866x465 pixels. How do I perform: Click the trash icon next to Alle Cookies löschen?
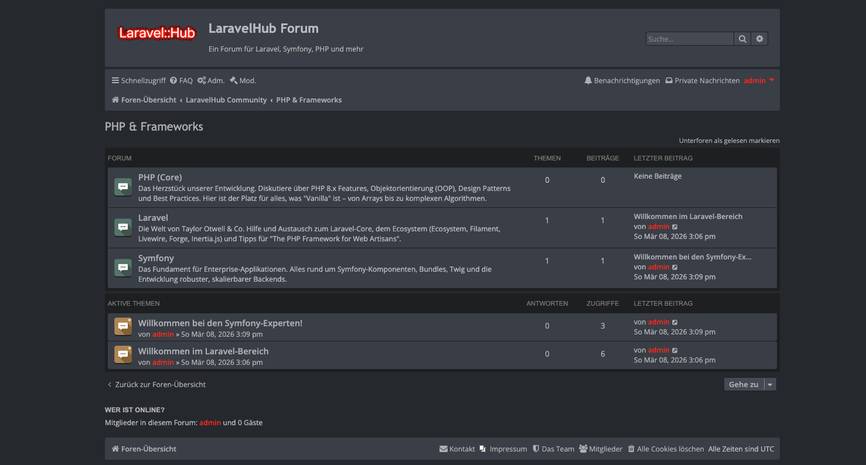[x=631, y=449]
